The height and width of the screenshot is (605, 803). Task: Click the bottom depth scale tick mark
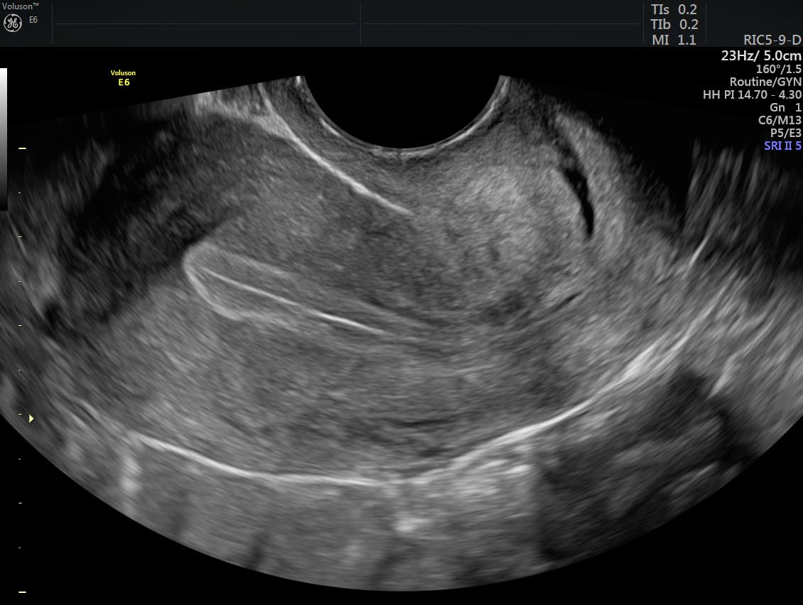22,592
